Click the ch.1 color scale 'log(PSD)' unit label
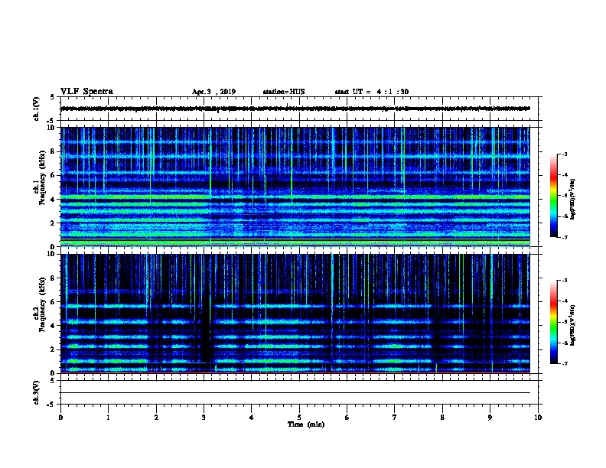Viewport: 606px width, 468px height. [x=573, y=200]
